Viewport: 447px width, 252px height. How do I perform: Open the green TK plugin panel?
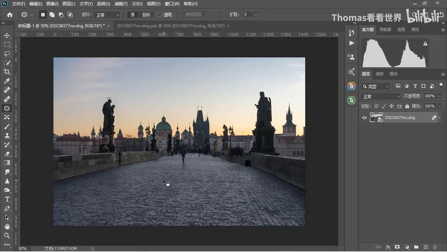tap(352, 100)
